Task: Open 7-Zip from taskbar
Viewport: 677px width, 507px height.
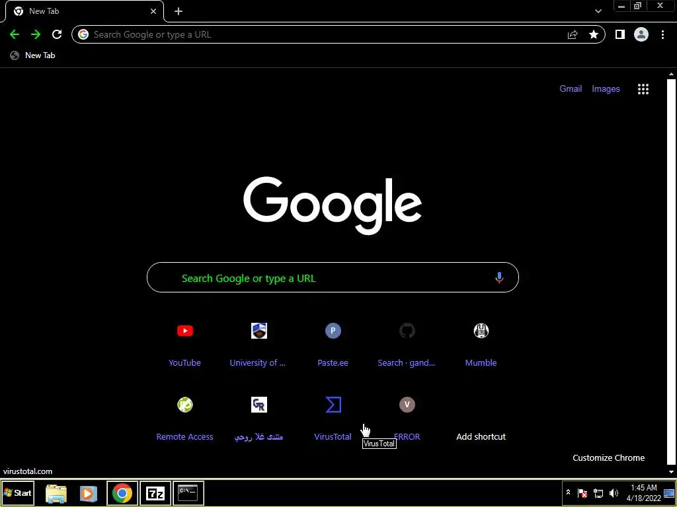Action: click(155, 493)
